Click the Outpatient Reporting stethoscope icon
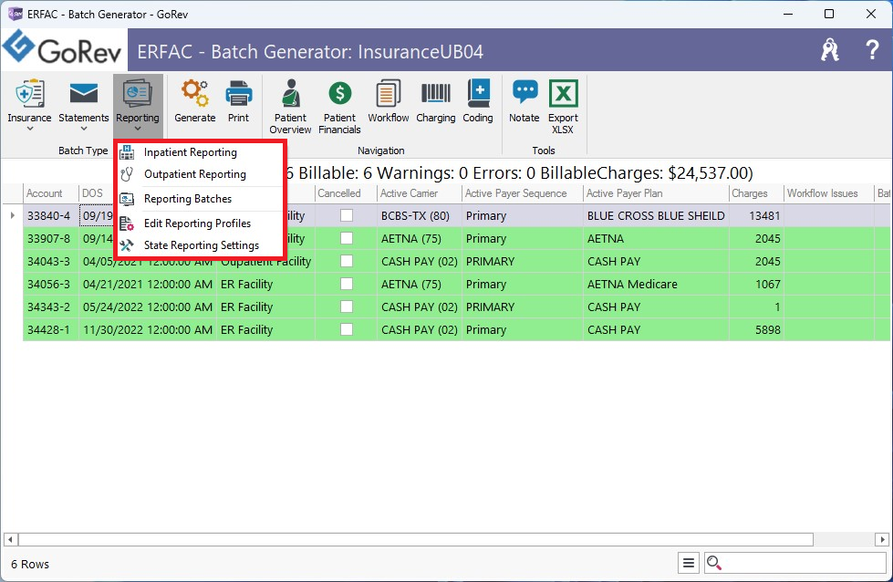This screenshot has height=582, width=893. [127, 174]
